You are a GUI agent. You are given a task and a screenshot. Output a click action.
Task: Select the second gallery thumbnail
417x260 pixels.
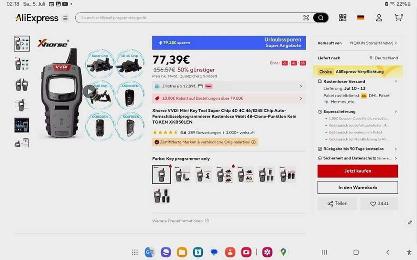(22, 64)
